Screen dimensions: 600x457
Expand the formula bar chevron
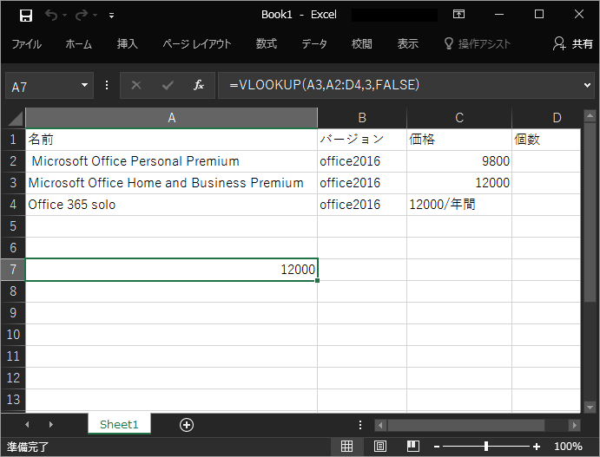(x=587, y=85)
